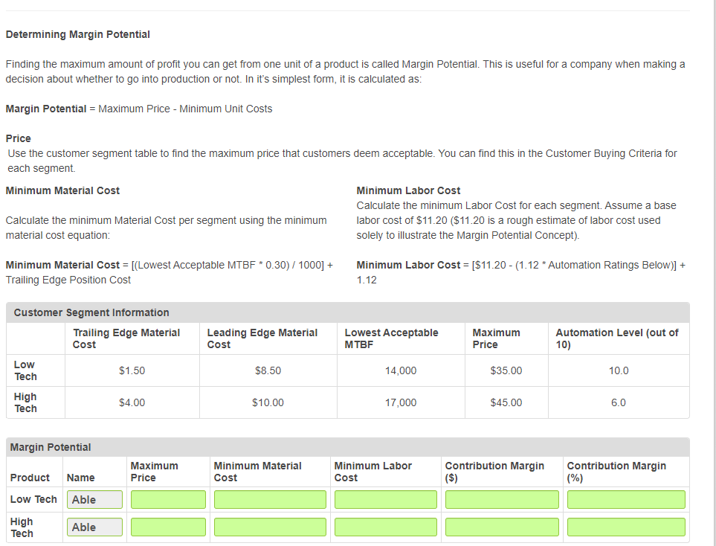Click the High Tech Contribution Margin ($) field
Viewport: 716px width, 546px height.
tap(501, 527)
